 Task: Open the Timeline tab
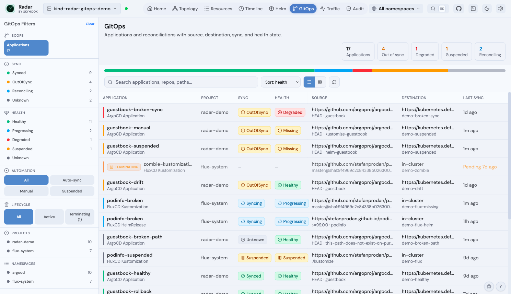251,9
